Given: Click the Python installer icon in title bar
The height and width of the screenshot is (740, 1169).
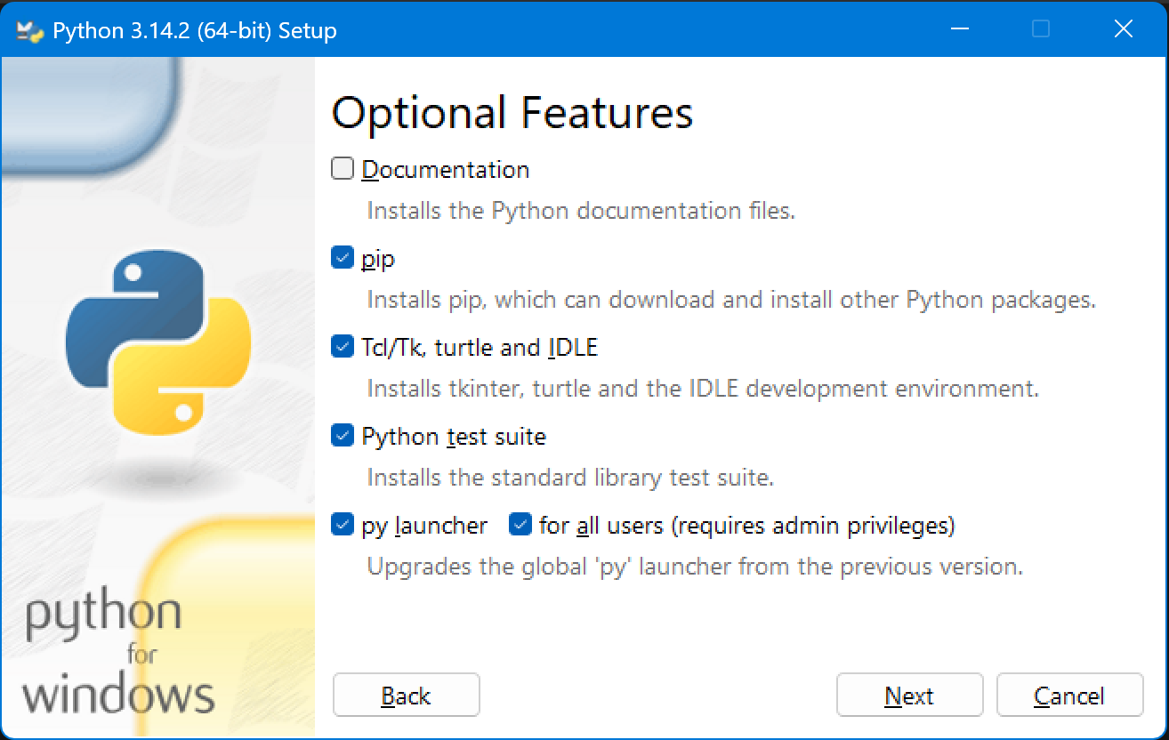Looking at the screenshot, I should point(30,31).
